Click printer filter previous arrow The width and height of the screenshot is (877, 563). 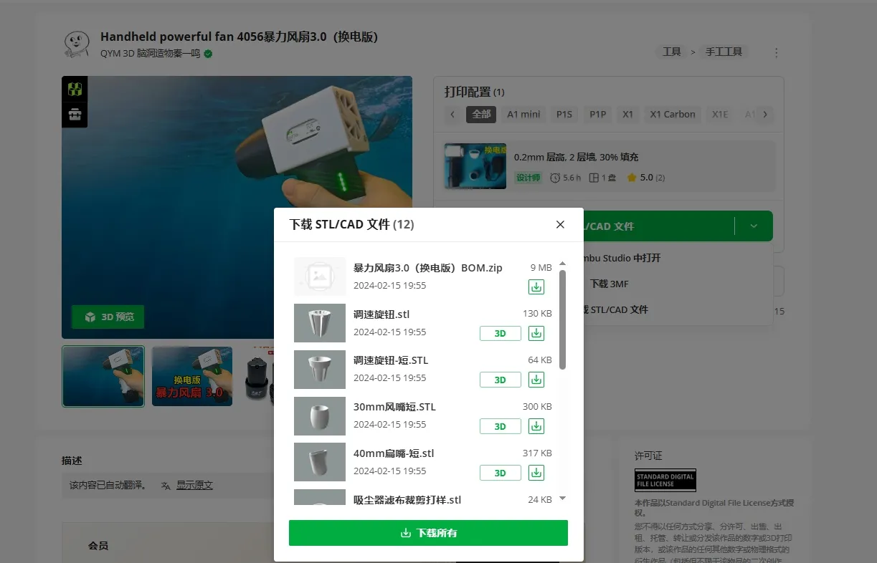[x=452, y=114]
